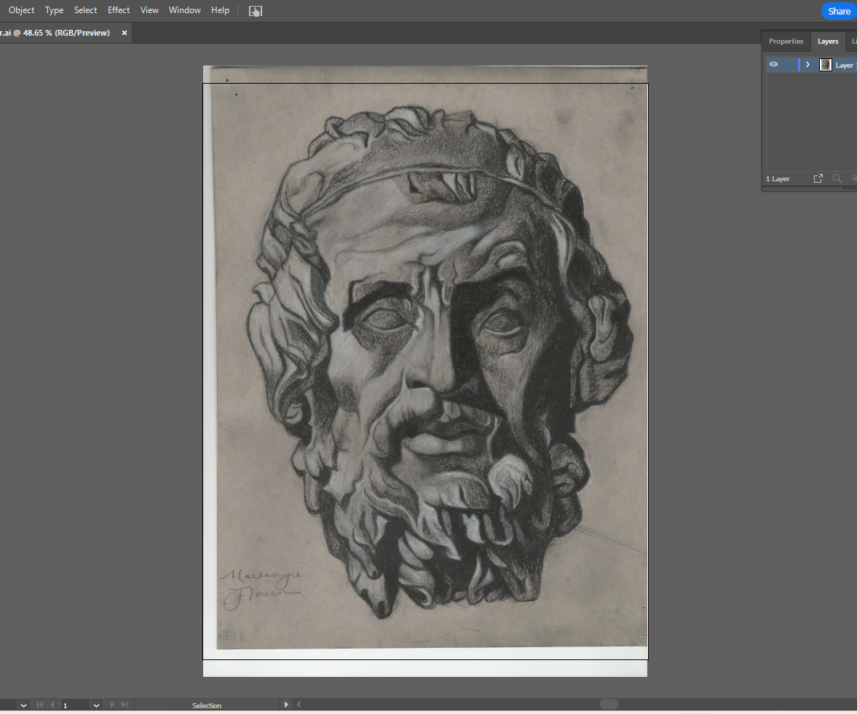Image resolution: width=857 pixels, height=714 pixels.
Task: Expand Layer 1 using its chevron
Action: [807, 64]
